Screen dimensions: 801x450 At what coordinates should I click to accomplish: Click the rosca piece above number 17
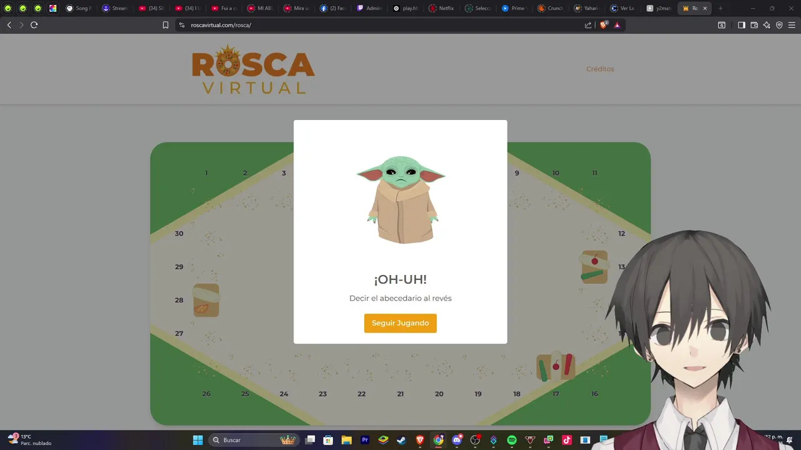[x=556, y=366]
